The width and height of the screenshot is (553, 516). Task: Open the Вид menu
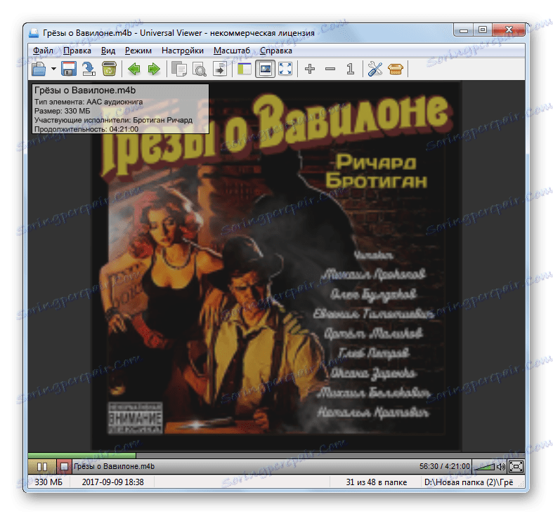pyautogui.click(x=108, y=51)
